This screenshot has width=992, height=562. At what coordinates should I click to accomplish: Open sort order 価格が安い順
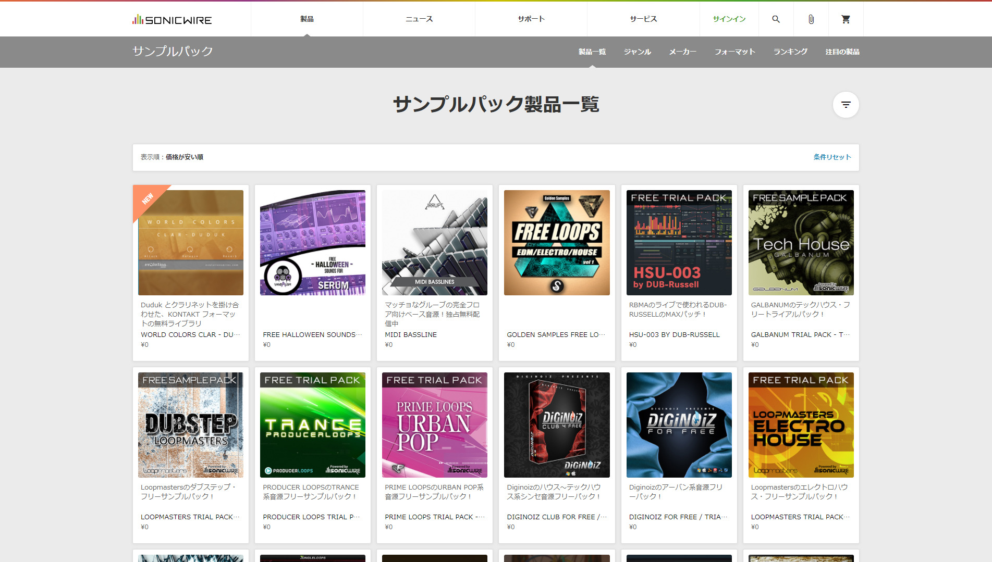184,157
